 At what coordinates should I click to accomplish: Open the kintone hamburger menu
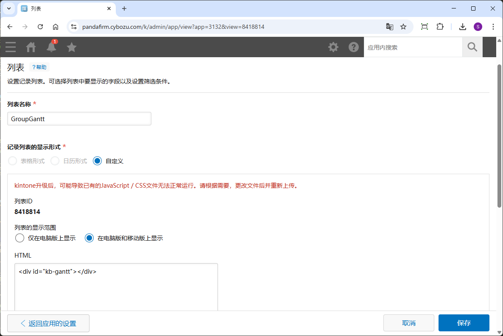coord(11,47)
